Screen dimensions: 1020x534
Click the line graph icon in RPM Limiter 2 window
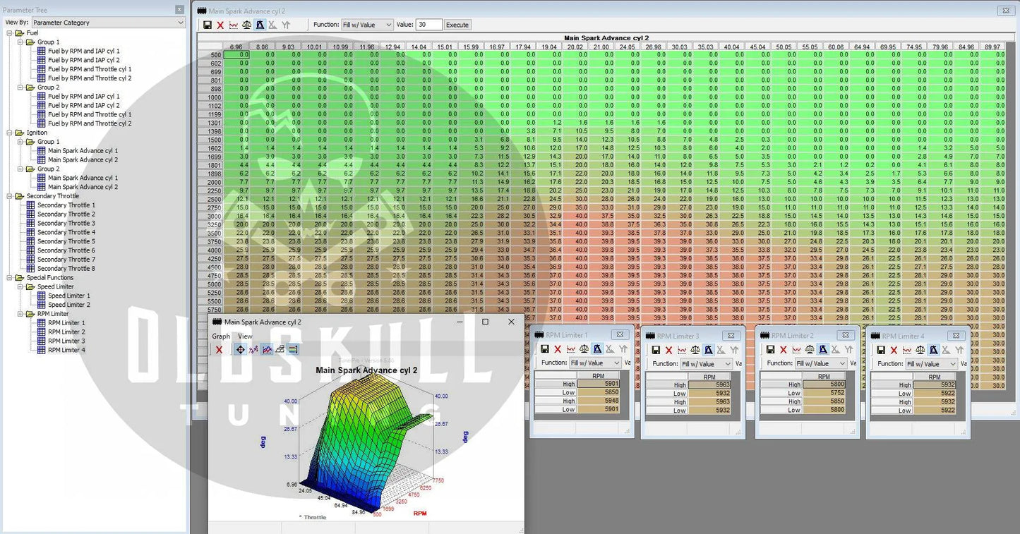tap(796, 349)
